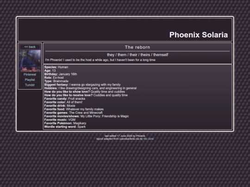
Task: Click the 'Age: 13' line
Action: tap(50, 71)
